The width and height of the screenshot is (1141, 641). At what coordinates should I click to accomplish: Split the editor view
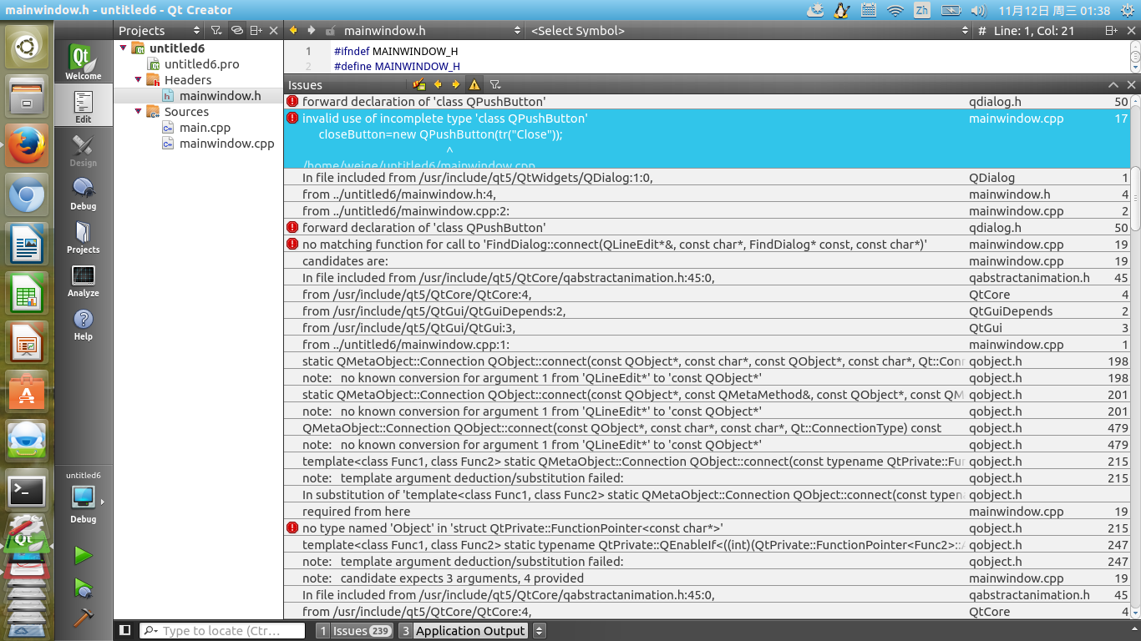[x=1111, y=31]
